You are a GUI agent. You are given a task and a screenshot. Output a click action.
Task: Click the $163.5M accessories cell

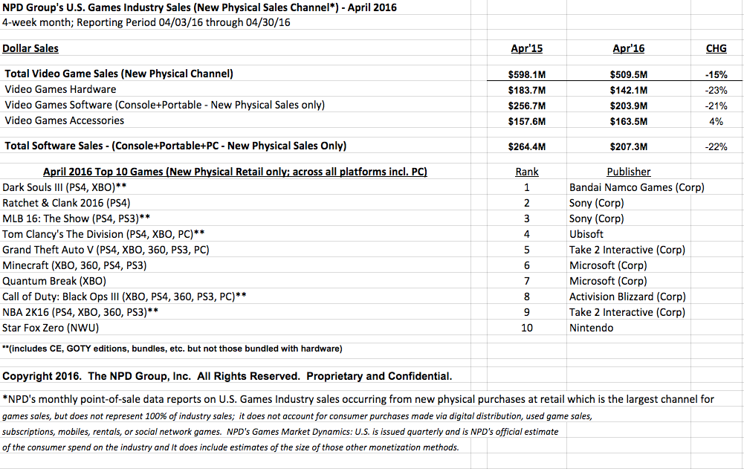click(x=629, y=121)
